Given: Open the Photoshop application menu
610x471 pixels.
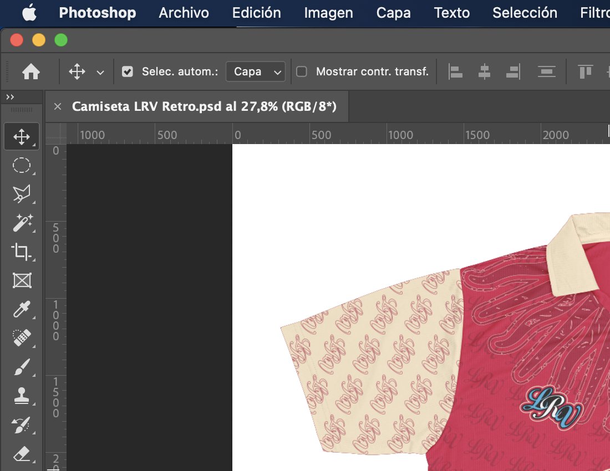Looking at the screenshot, I should [x=97, y=13].
